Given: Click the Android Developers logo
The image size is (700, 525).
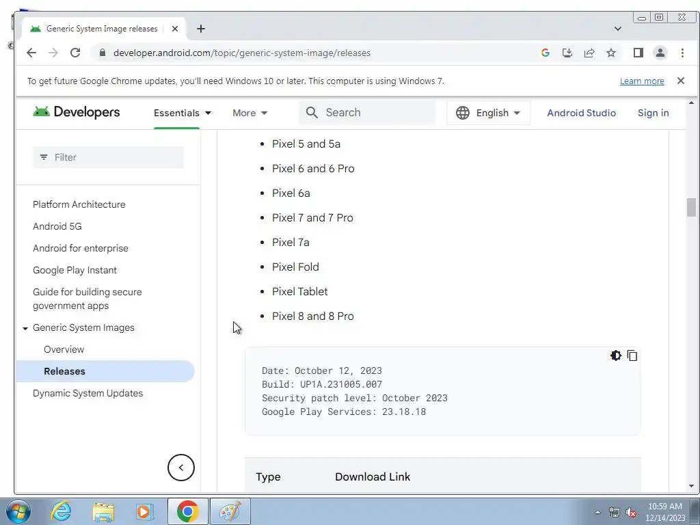Looking at the screenshot, I should tap(77, 112).
